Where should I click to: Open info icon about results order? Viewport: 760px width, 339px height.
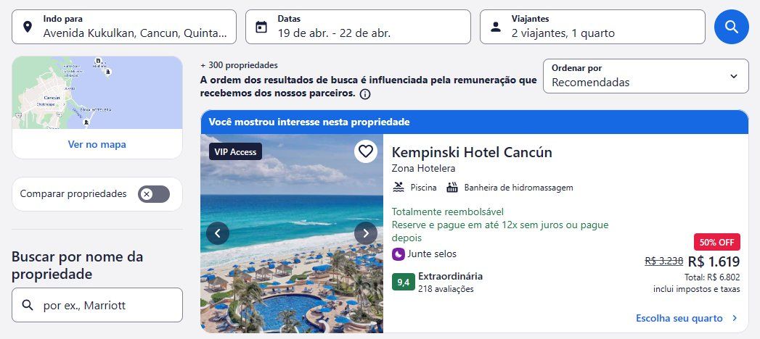pyautogui.click(x=365, y=94)
